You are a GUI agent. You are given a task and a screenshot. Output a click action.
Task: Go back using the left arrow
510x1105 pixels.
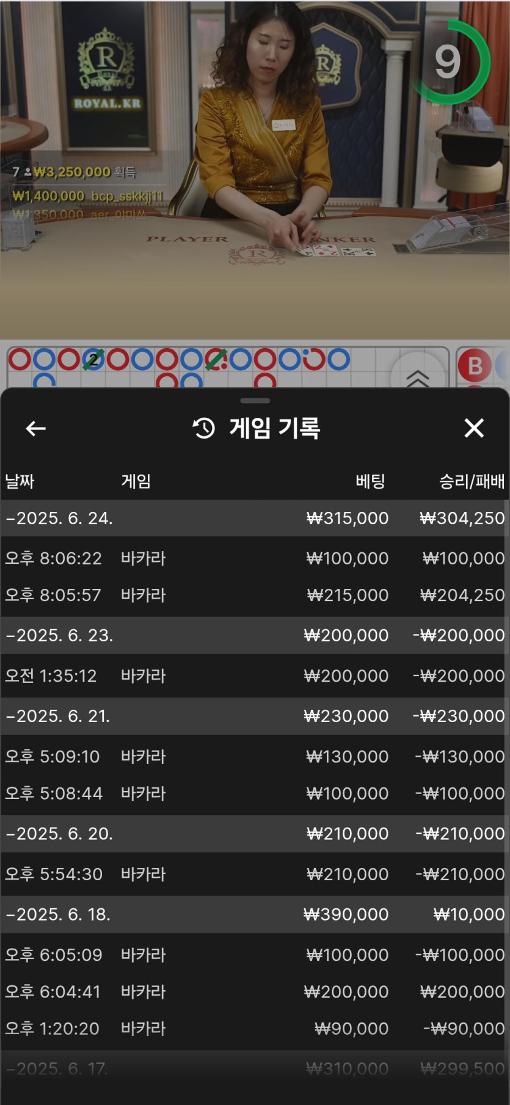pos(36,428)
